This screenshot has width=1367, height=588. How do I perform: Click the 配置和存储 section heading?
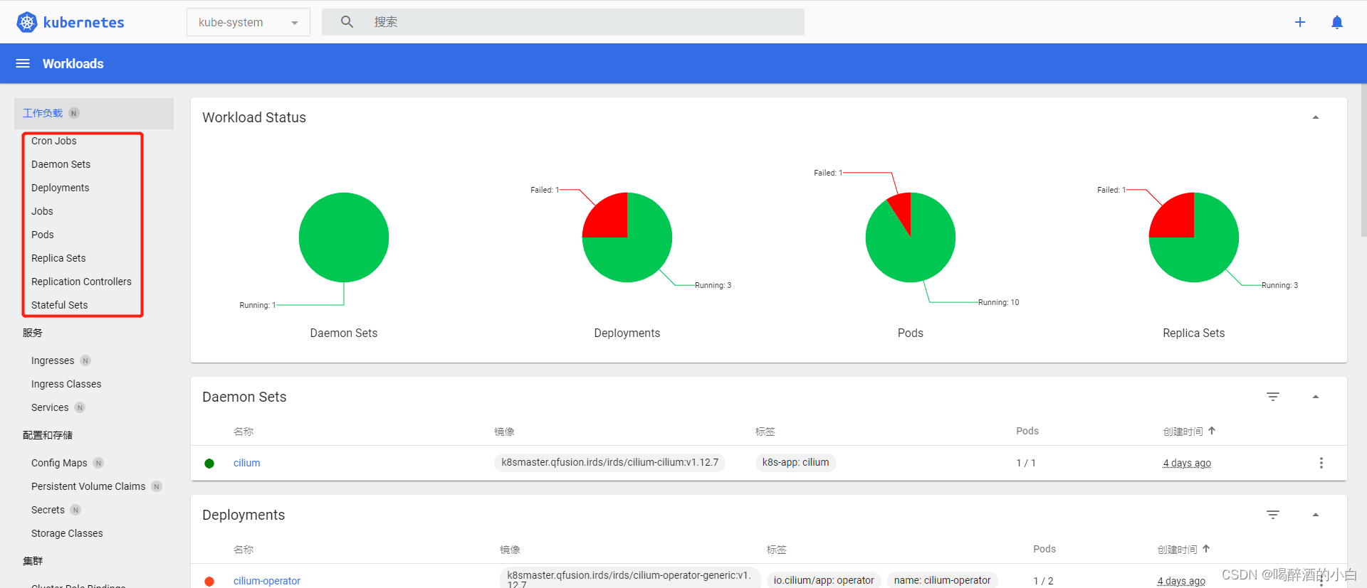(48, 435)
